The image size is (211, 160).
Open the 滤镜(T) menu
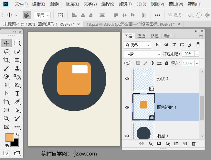coord(125,4)
